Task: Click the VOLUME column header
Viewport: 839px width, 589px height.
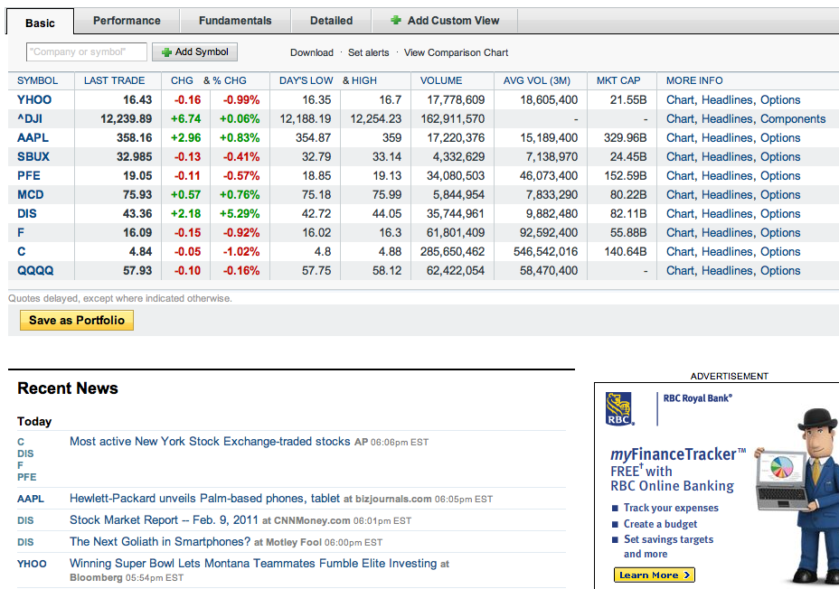Action: coord(441,80)
